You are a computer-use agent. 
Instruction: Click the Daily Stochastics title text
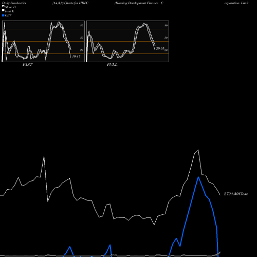point(14,3)
